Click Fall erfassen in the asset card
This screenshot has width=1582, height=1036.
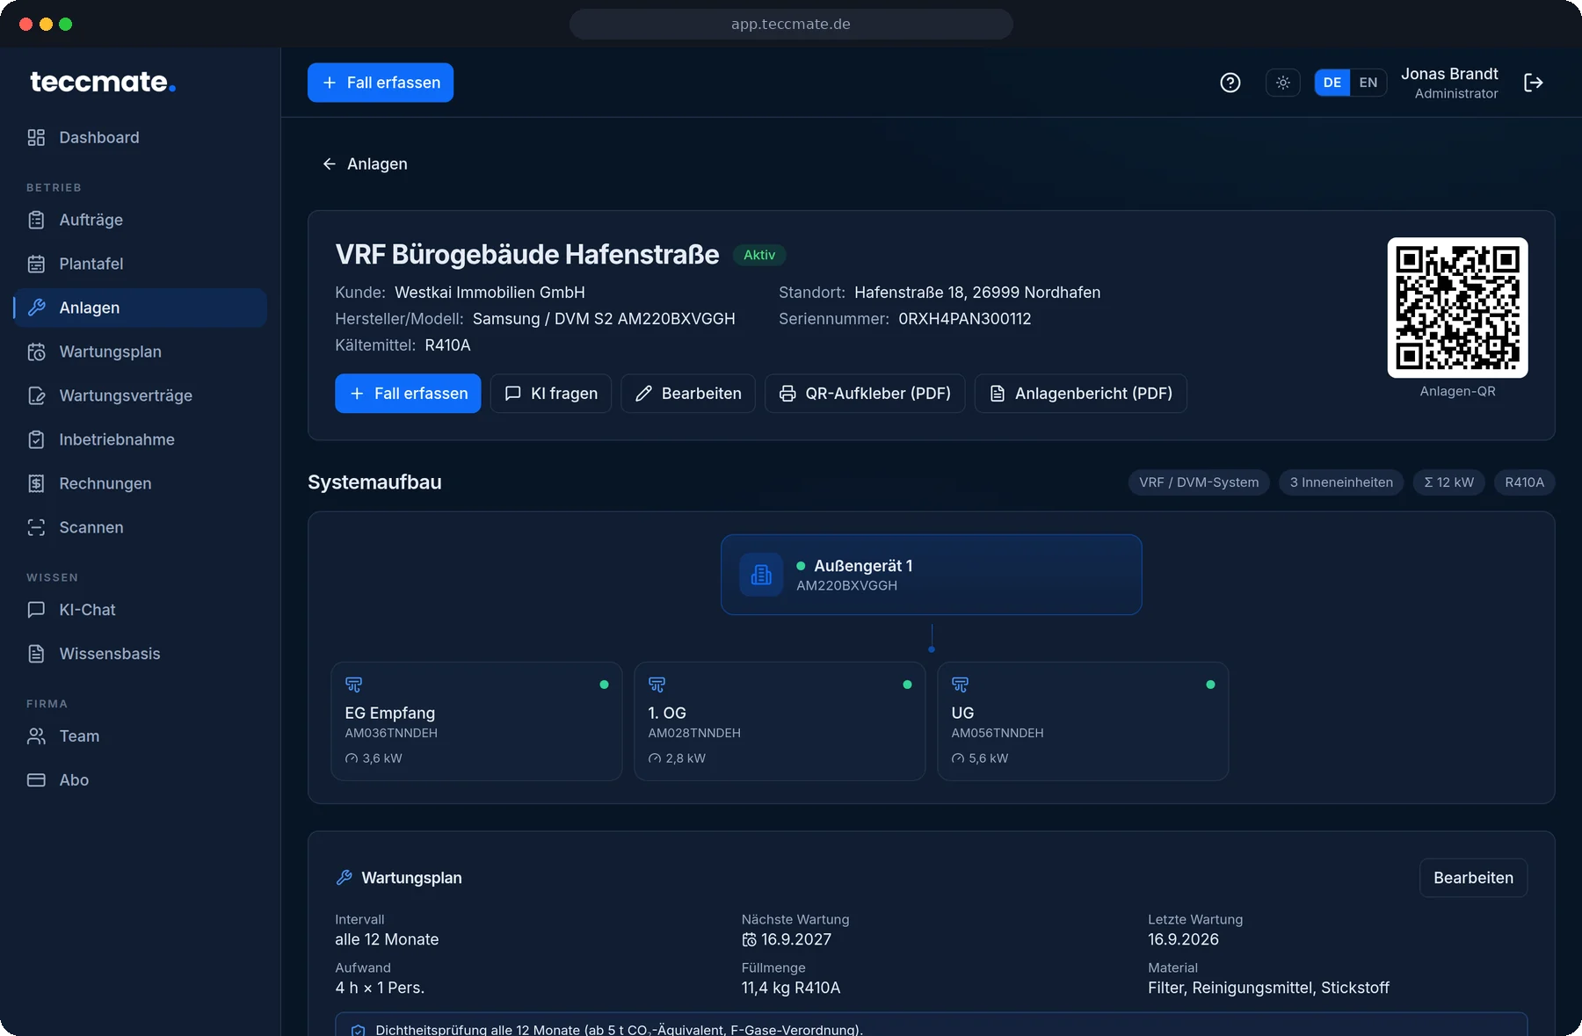click(408, 394)
